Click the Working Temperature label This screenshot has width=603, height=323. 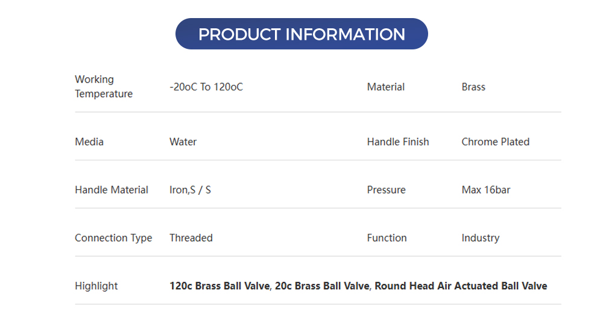[103, 87]
